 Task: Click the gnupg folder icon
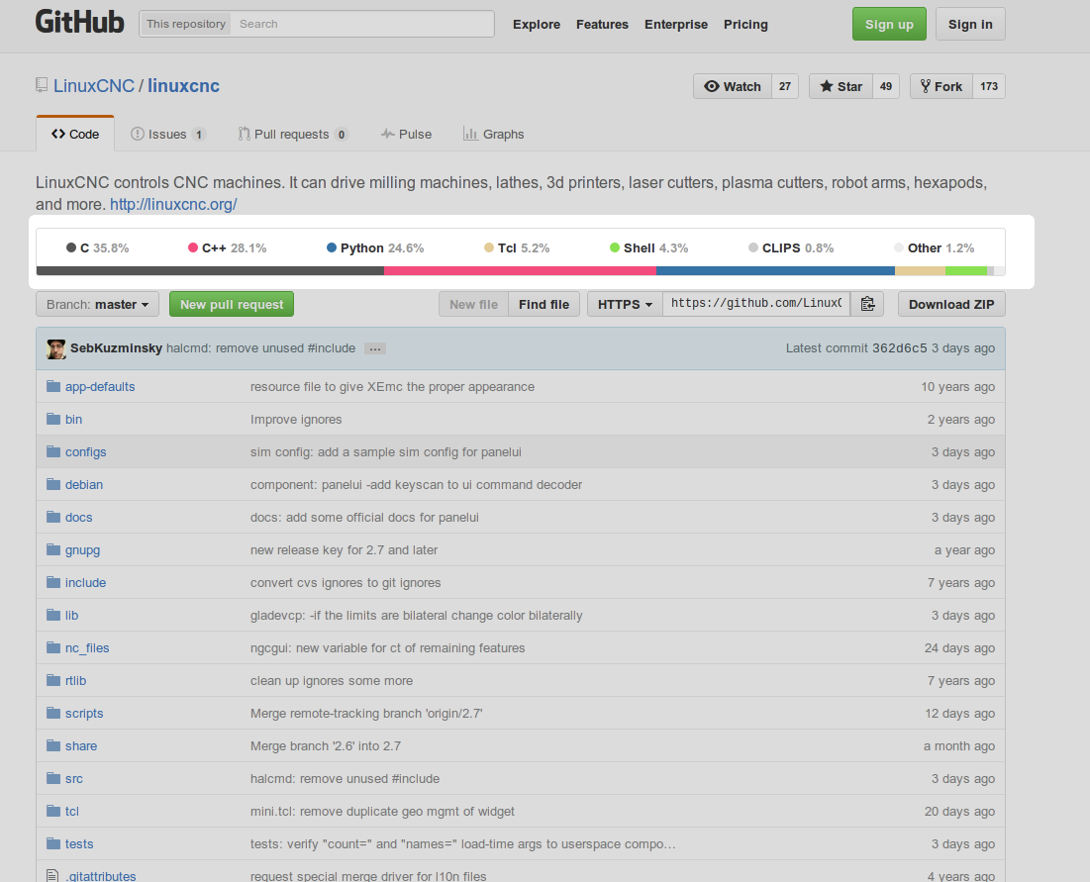pos(53,549)
